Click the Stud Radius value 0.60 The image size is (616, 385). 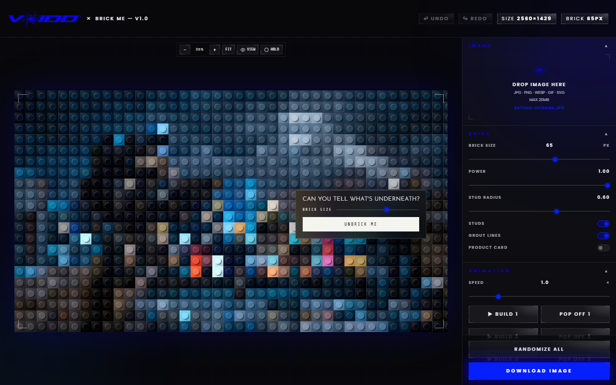click(603, 197)
